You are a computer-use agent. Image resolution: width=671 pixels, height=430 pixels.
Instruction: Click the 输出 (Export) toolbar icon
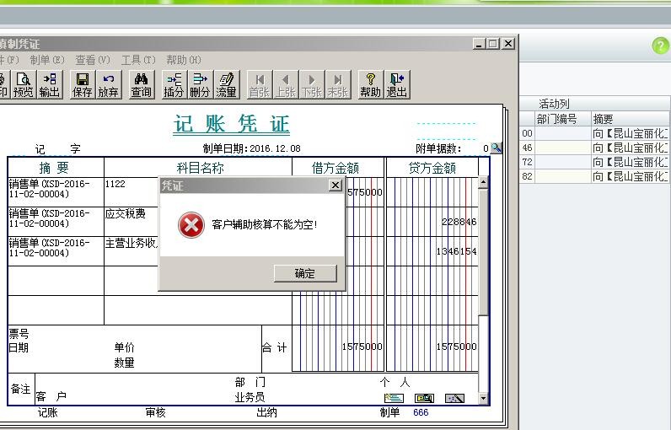tap(50, 84)
